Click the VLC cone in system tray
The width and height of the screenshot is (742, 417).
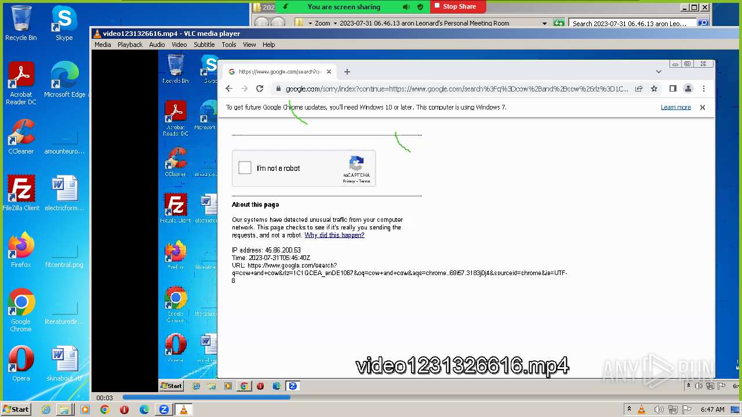[x=642, y=409]
